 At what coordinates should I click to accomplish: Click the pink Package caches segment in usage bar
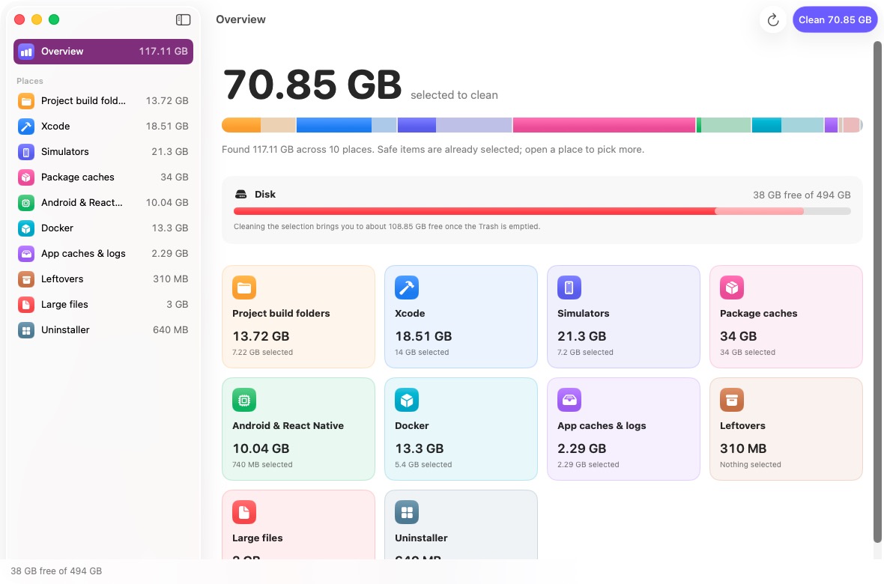[x=604, y=125]
